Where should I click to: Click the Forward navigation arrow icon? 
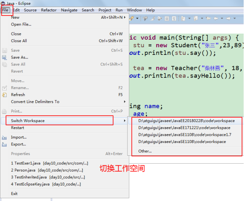point(228,19)
